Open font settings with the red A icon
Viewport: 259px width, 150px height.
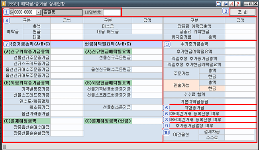[232, 4]
